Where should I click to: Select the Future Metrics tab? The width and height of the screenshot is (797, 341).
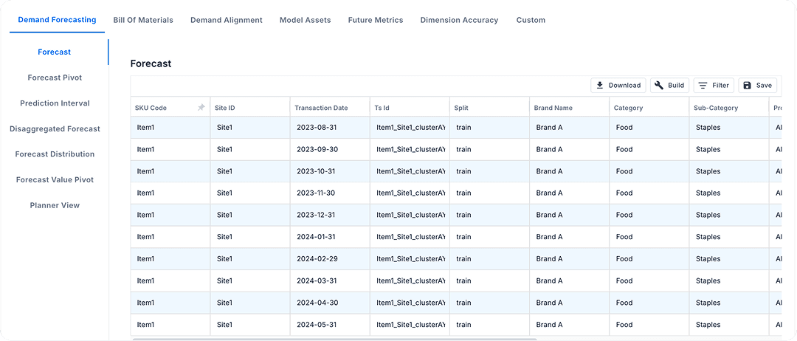coord(375,20)
